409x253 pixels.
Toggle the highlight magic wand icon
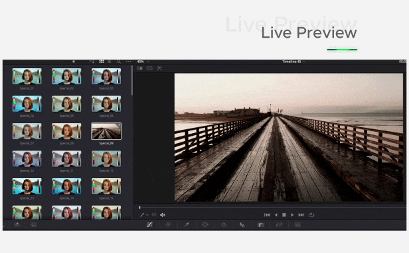[159, 68]
